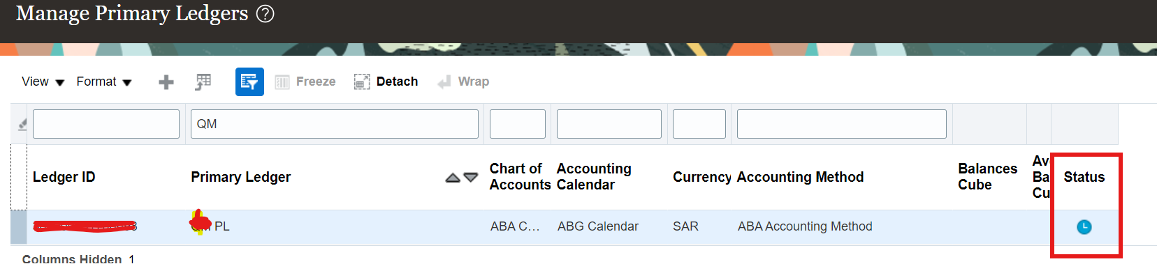Sort Primary Ledger ascending arrow
Image resolution: width=1157 pixels, height=264 pixels.
tap(453, 178)
